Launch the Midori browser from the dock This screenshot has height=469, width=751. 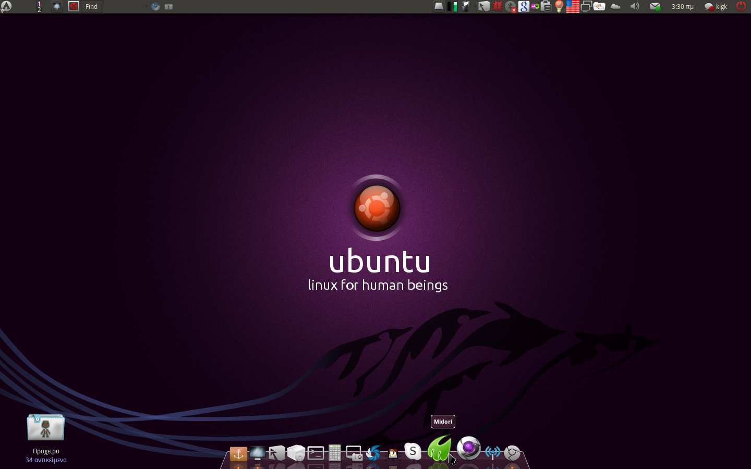click(439, 448)
